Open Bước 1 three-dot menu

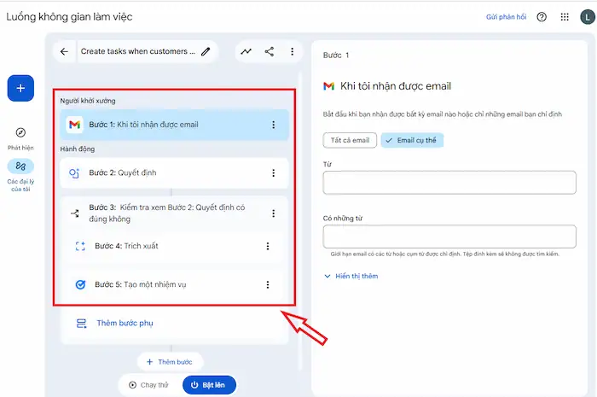[x=274, y=125]
